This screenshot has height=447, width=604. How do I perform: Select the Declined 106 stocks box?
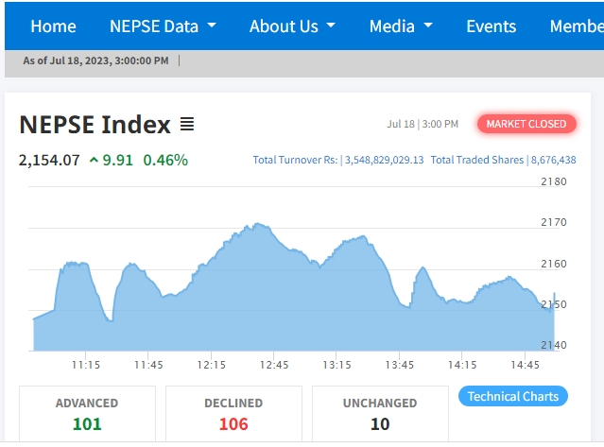click(233, 414)
